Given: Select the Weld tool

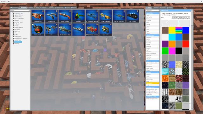Looking at the screenshot, I should (153, 31).
